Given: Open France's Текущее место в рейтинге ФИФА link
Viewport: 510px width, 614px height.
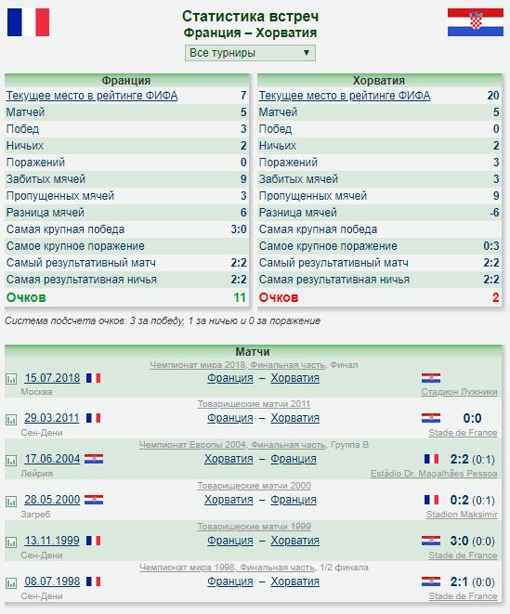Looking at the screenshot, I should tap(92, 96).
